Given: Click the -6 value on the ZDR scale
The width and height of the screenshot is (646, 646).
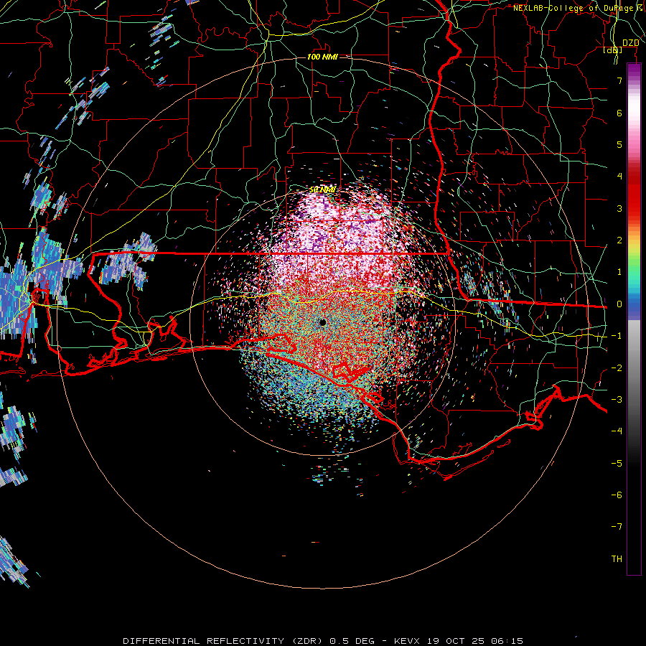Looking at the screenshot, I should tap(617, 495).
